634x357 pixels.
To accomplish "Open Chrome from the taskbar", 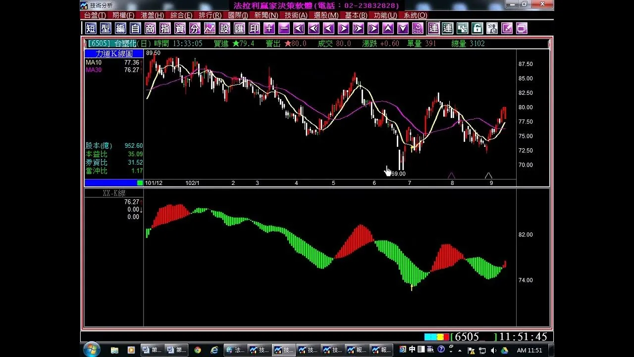I will 198,350.
